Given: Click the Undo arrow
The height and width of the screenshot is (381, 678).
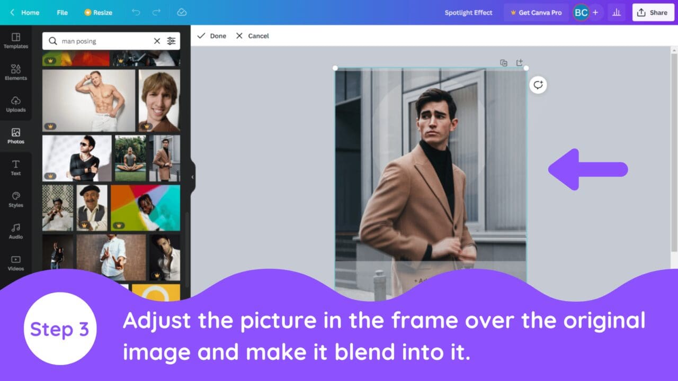Looking at the screenshot, I should tap(136, 12).
